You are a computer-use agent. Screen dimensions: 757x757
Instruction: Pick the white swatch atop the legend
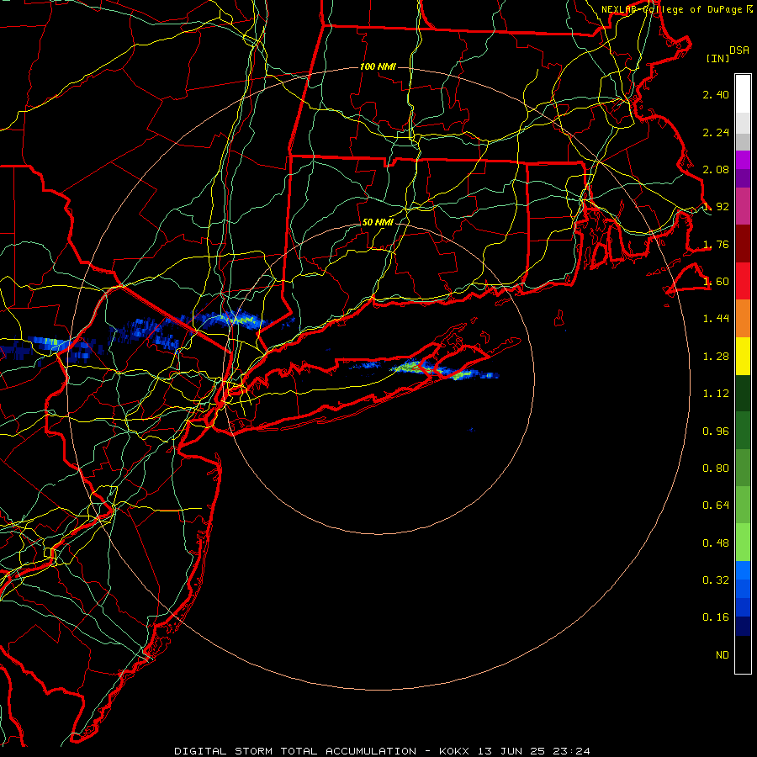[743, 94]
